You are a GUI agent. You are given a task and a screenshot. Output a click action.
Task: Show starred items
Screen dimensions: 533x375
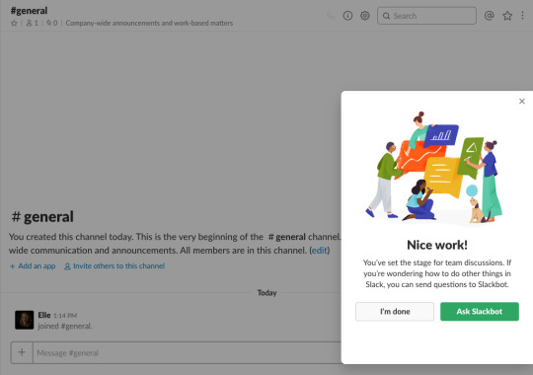pos(507,16)
